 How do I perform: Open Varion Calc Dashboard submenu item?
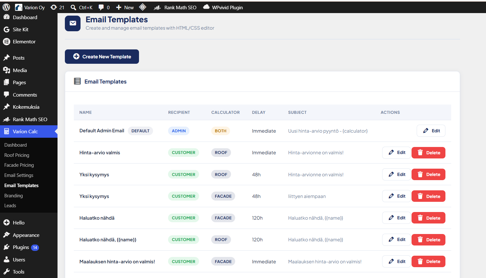point(16,145)
